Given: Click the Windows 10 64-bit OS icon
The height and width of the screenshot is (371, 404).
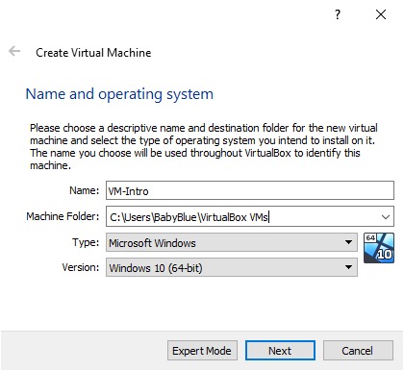Looking at the screenshot, I should point(379,248).
